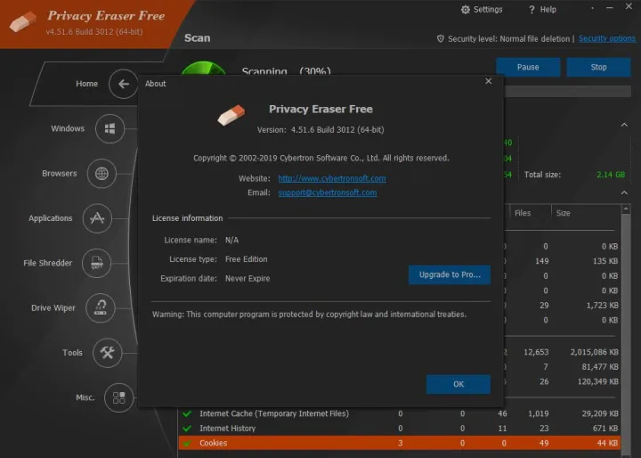The height and width of the screenshot is (458, 641).
Task: Click the Home back arrow icon
Action: [x=124, y=84]
